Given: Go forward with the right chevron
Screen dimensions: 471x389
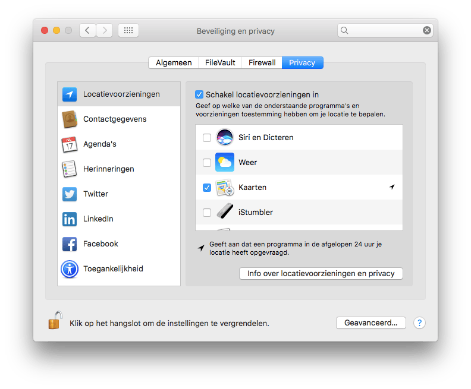Looking at the screenshot, I should click(x=105, y=30).
